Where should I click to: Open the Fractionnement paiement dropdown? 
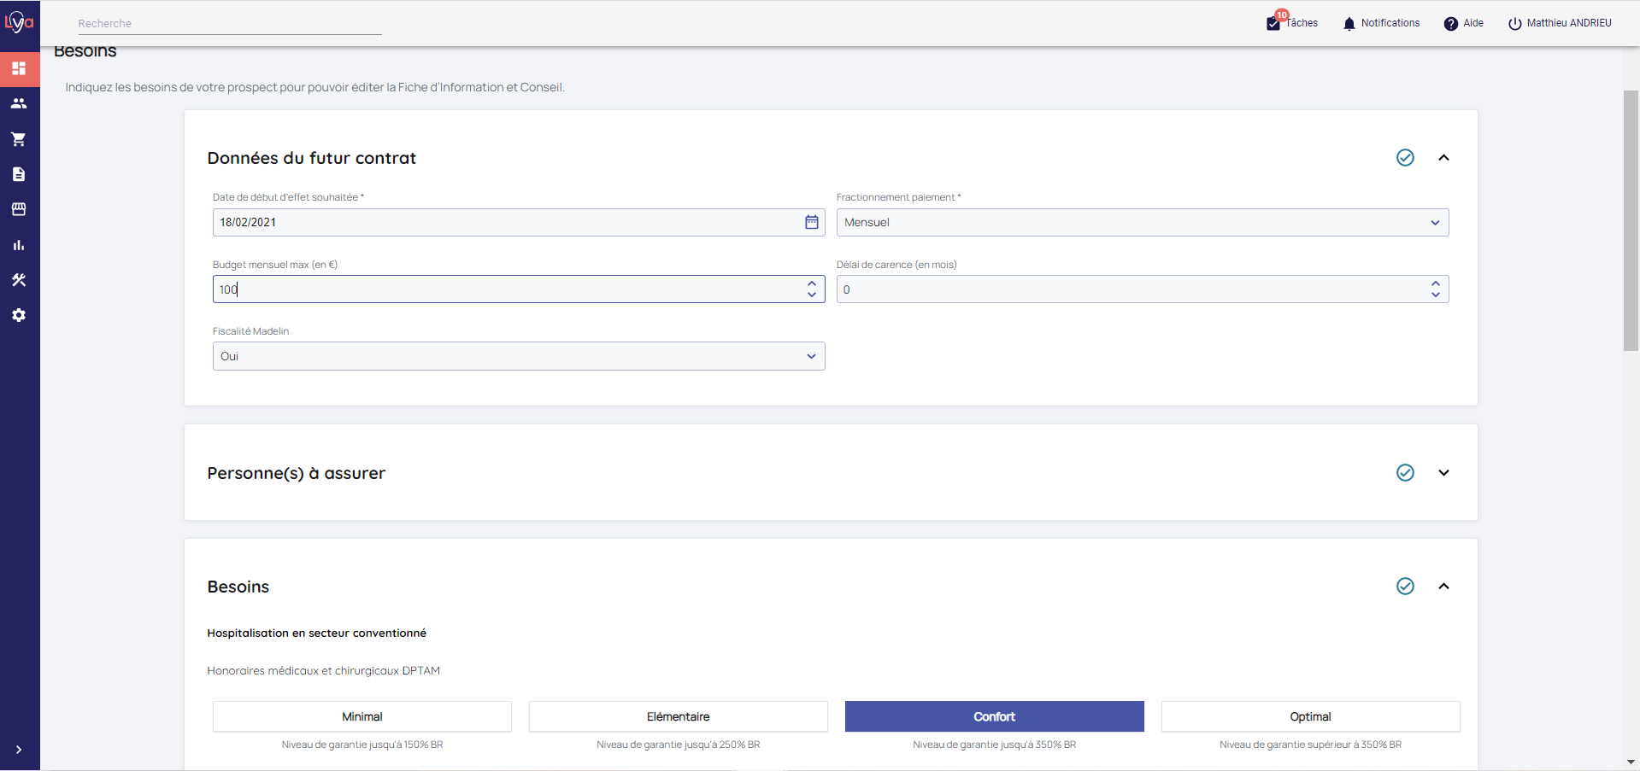(x=1142, y=222)
